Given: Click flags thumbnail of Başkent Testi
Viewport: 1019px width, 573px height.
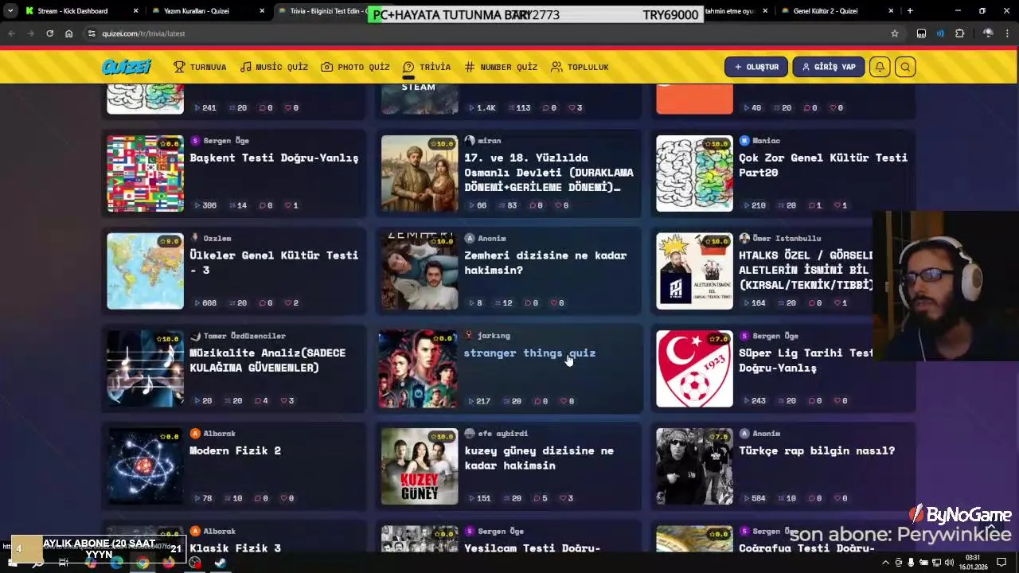Looking at the screenshot, I should [145, 173].
